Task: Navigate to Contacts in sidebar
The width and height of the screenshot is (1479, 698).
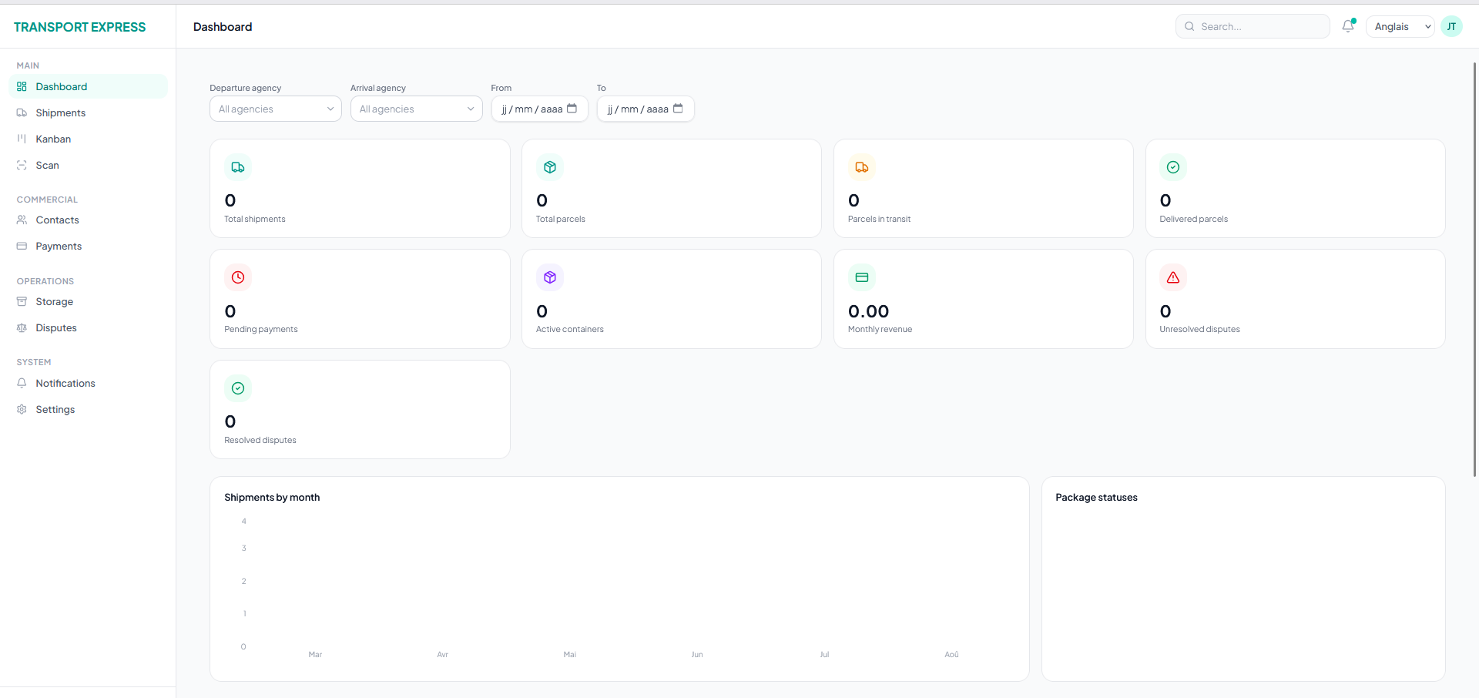Action: pyautogui.click(x=88, y=220)
